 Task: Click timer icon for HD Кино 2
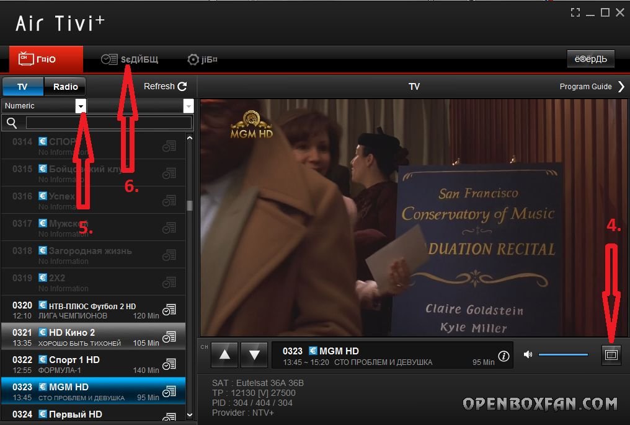[x=169, y=337]
